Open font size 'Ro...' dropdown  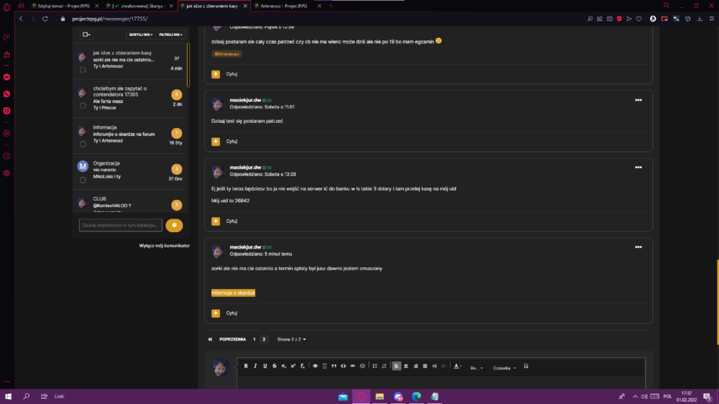[x=477, y=368]
